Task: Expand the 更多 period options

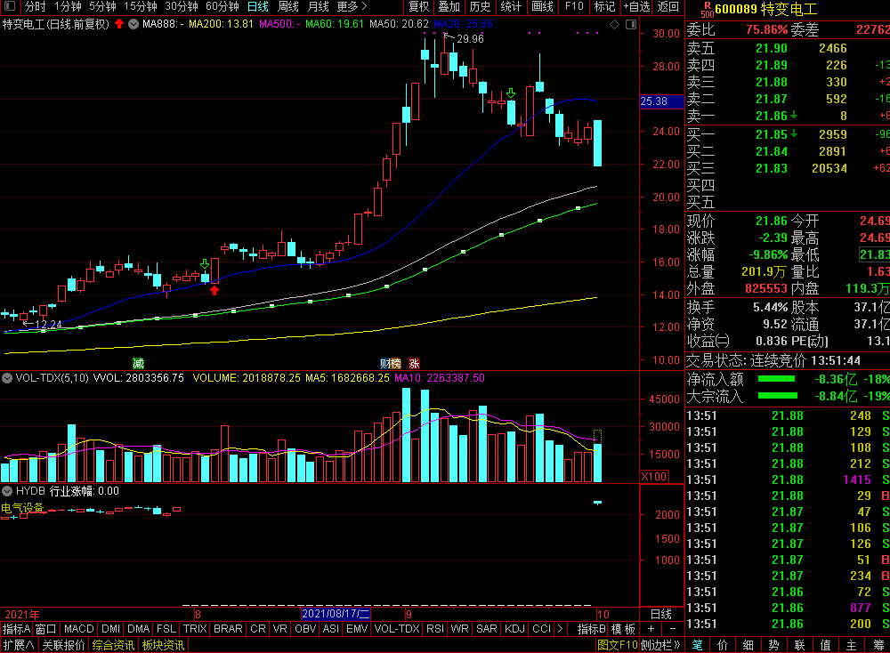Action: click(x=352, y=6)
